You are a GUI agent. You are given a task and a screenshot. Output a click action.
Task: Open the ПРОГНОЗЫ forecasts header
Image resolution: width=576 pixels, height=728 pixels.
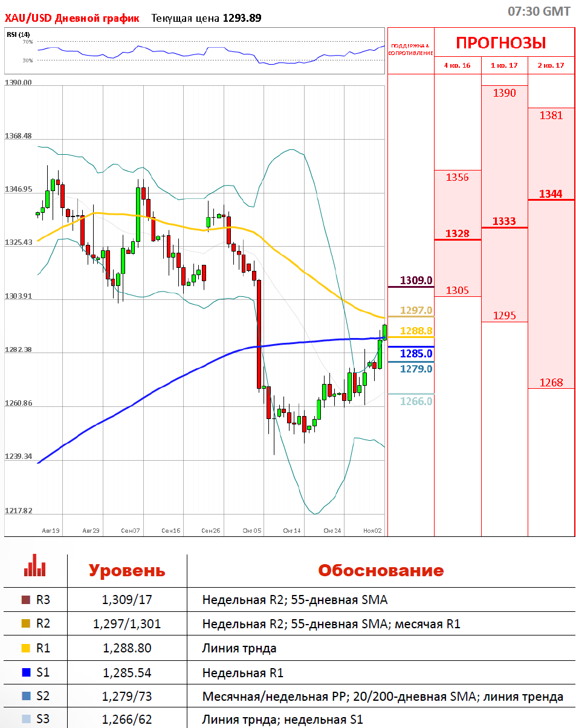(x=500, y=43)
